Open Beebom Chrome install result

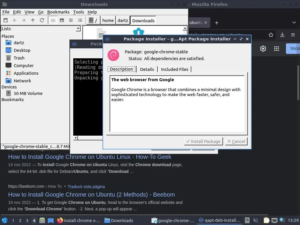(x=91, y=195)
